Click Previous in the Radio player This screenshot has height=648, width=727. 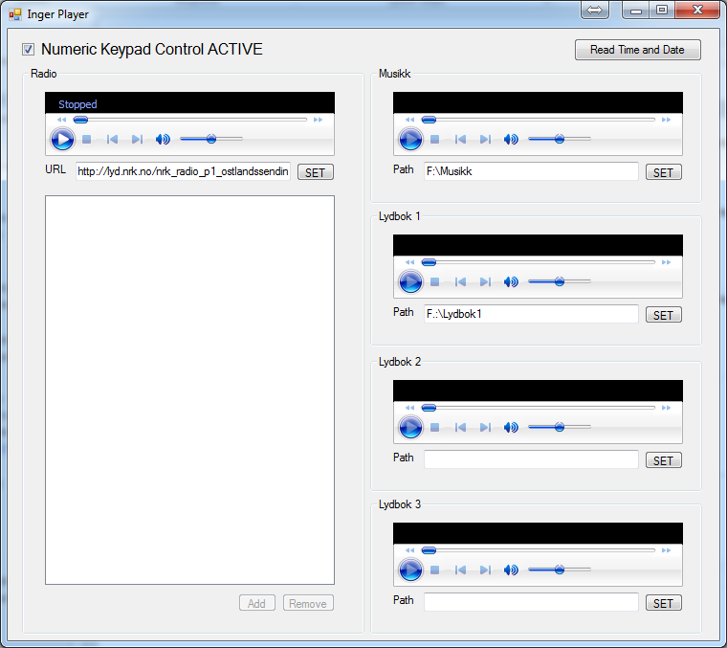112,139
